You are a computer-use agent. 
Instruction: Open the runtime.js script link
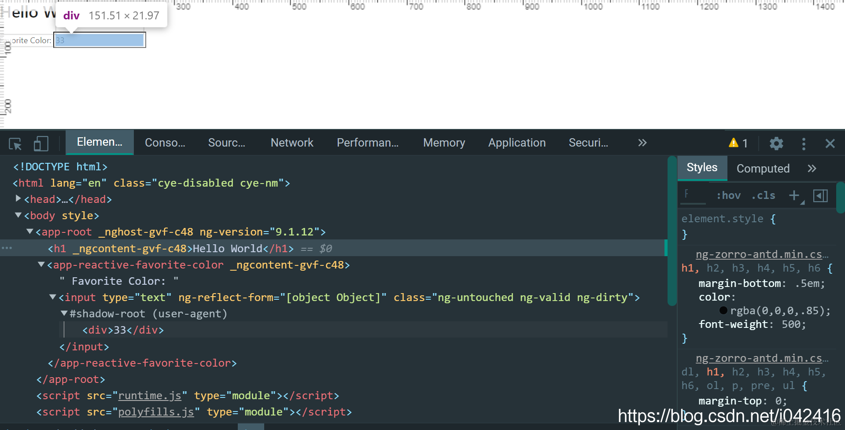pyautogui.click(x=150, y=396)
